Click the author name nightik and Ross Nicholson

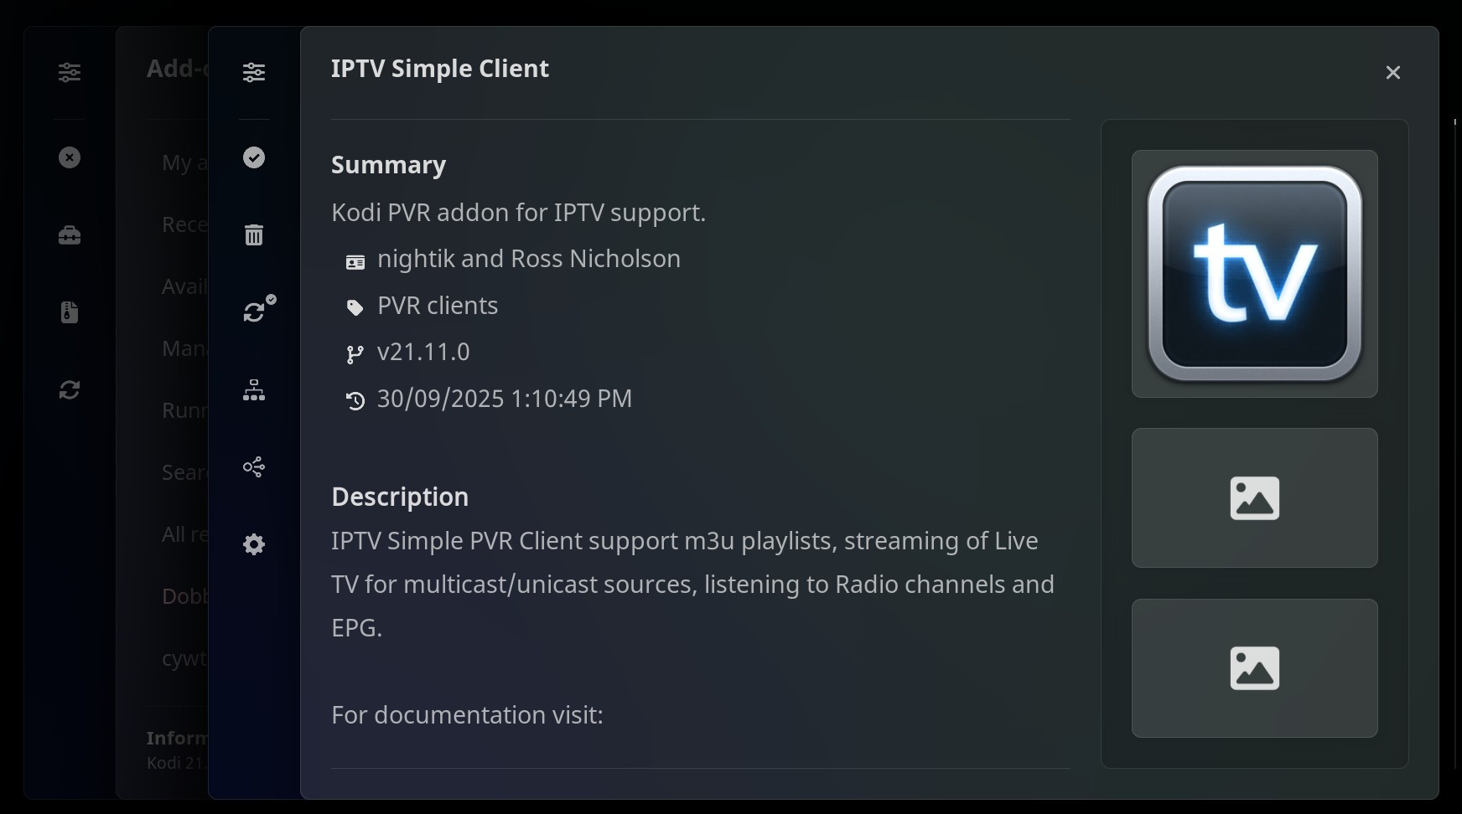click(x=528, y=259)
